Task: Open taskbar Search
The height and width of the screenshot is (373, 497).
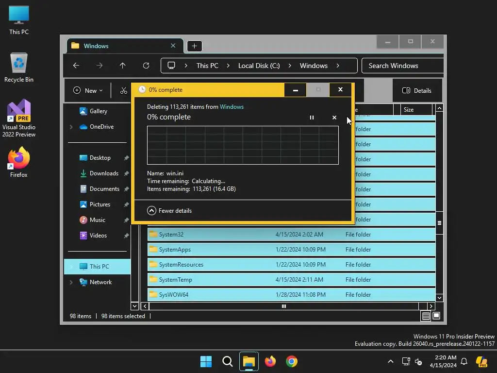Action: pyautogui.click(x=227, y=361)
